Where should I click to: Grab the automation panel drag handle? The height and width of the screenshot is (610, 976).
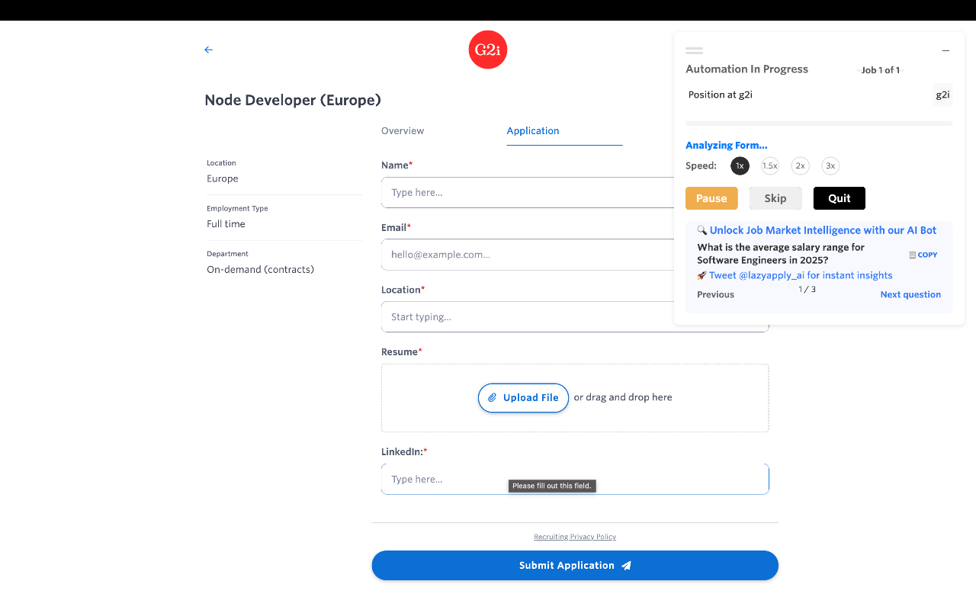(694, 50)
